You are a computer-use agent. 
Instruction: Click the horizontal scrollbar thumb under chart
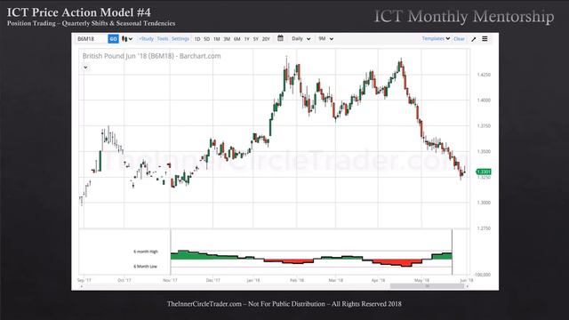click(x=427, y=286)
